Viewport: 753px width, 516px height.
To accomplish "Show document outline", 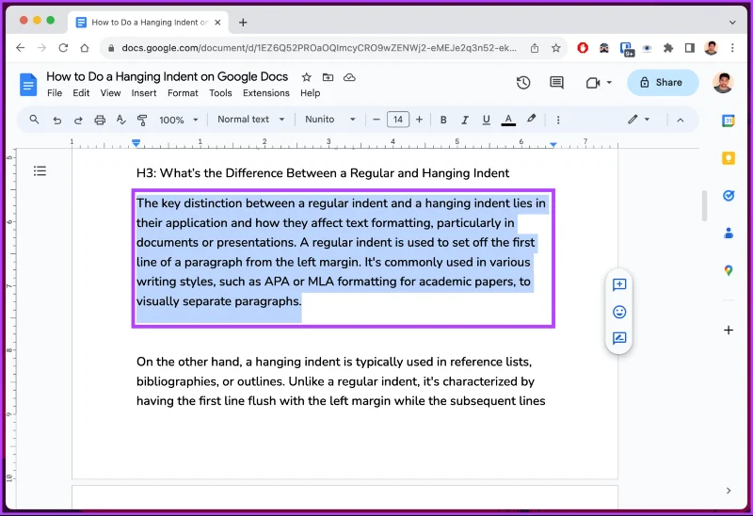I will click(40, 170).
